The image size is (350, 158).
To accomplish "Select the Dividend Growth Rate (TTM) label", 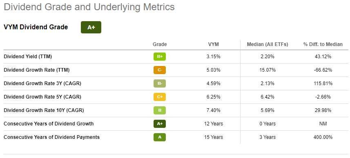I will 37,70.
